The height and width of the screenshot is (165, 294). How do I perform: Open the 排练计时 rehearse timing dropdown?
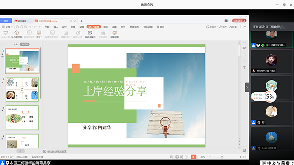(78, 34)
